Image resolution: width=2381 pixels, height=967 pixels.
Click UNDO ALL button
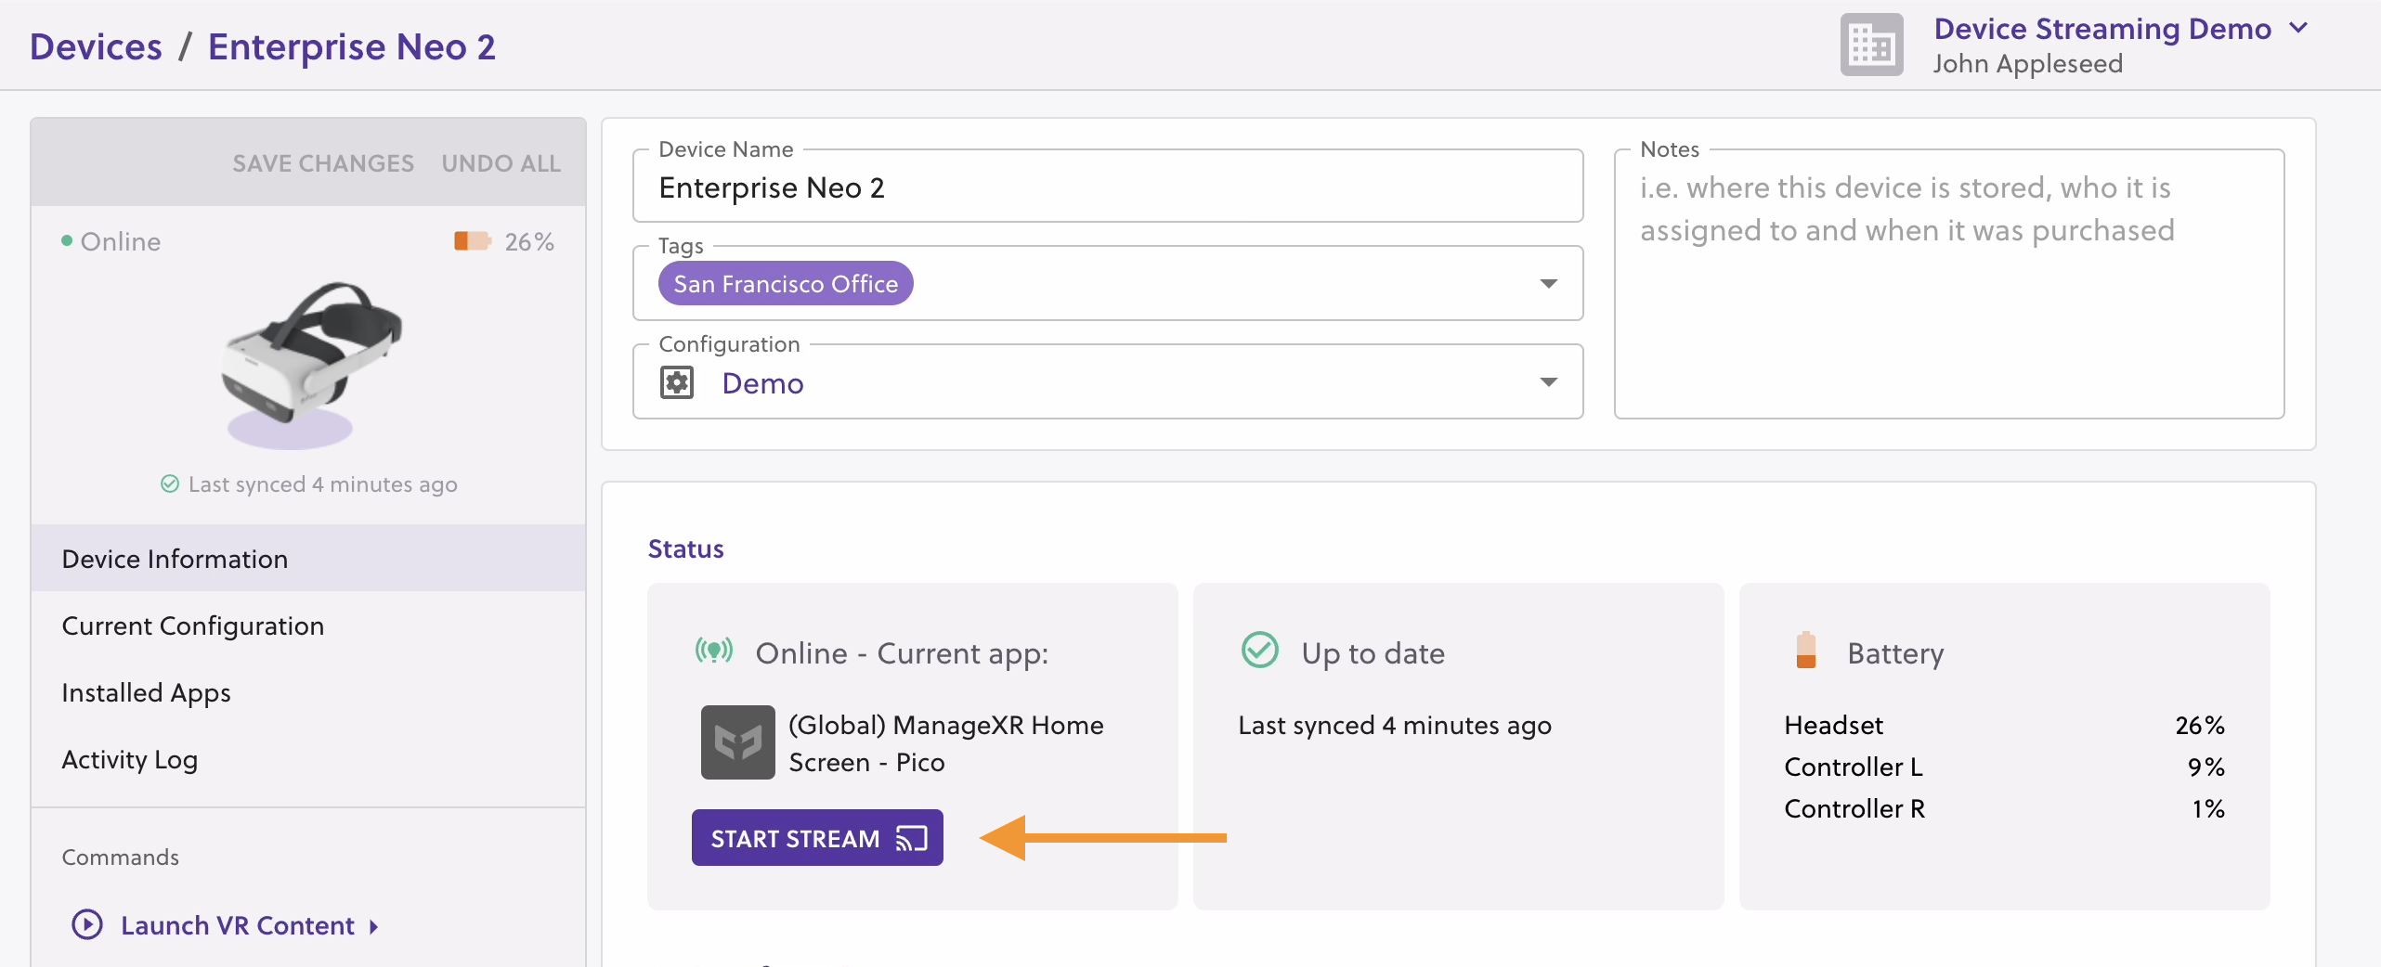tap(501, 163)
